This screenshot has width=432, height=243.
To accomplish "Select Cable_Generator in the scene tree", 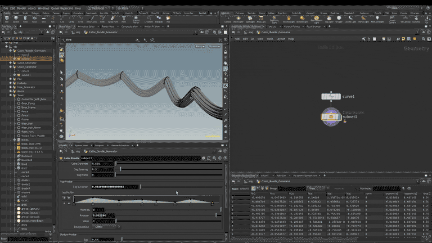I will click(26, 63).
